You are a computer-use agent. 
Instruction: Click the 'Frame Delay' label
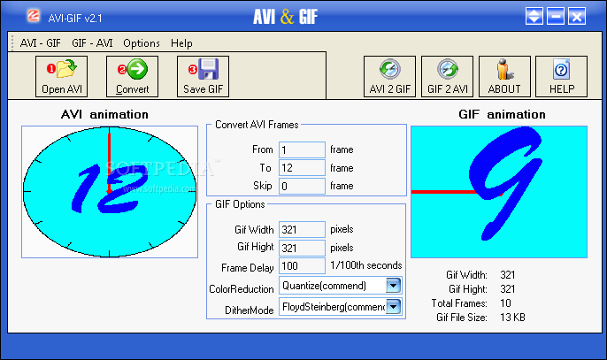coord(248,267)
